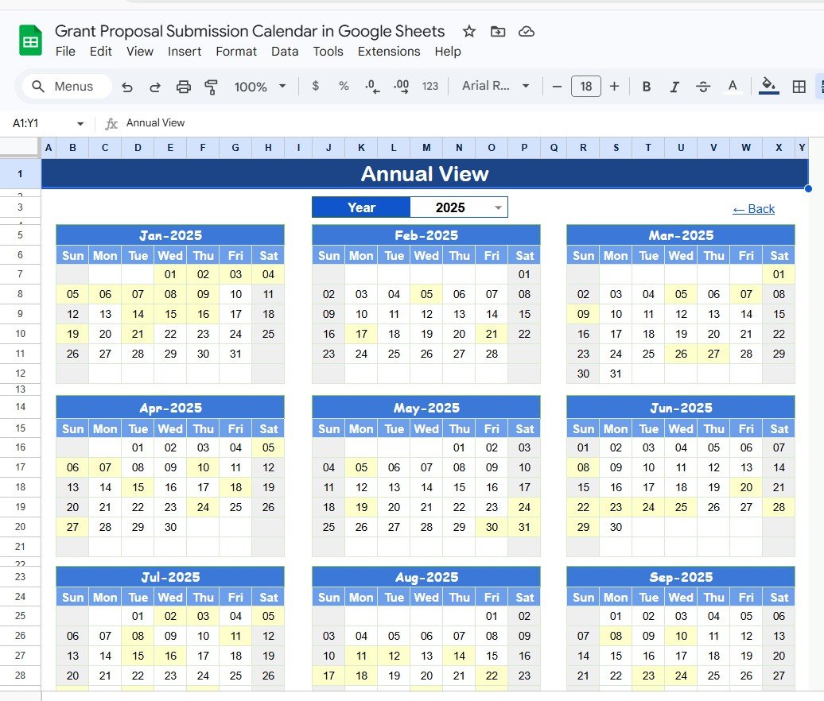Select the Mar-2025 month header
Screen dimensions: 824x701
click(x=681, y=235)
